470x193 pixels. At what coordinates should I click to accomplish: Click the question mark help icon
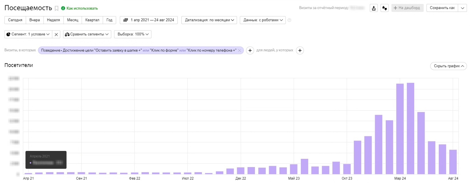(290, 20)
